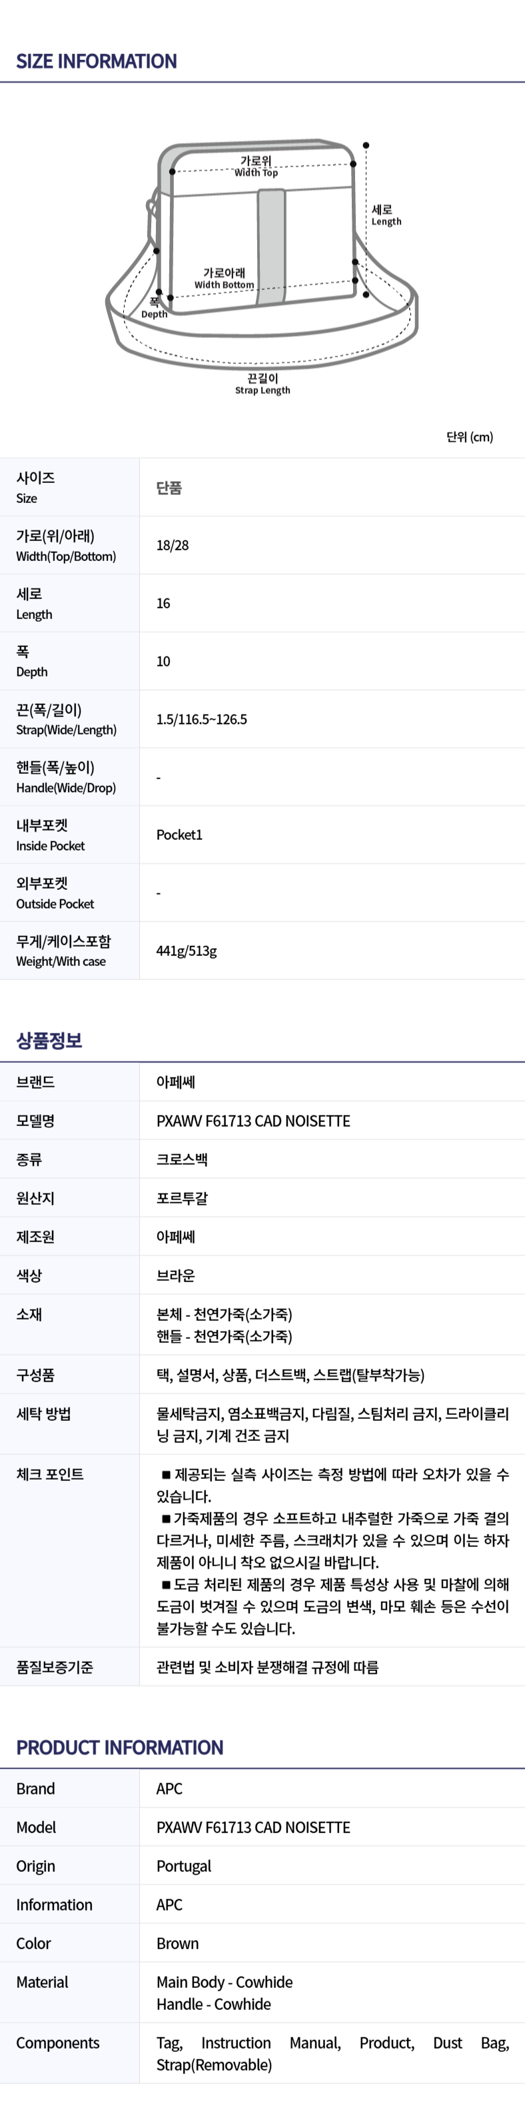Screen dimensions: 525x2128
Task: Click the Portugal origin value
Action: pyautogui.click(x=184, y=1866)
